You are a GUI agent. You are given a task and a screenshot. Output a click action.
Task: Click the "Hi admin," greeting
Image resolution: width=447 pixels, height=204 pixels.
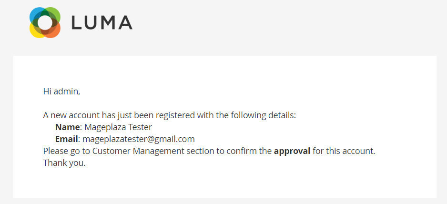tap(61, 91)
